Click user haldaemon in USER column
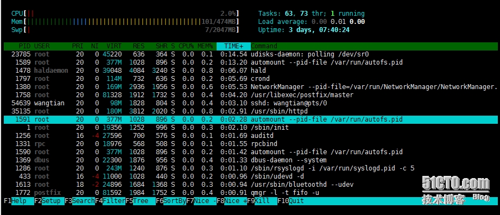Viewport: 500px width, 215px height. (51, 71)
